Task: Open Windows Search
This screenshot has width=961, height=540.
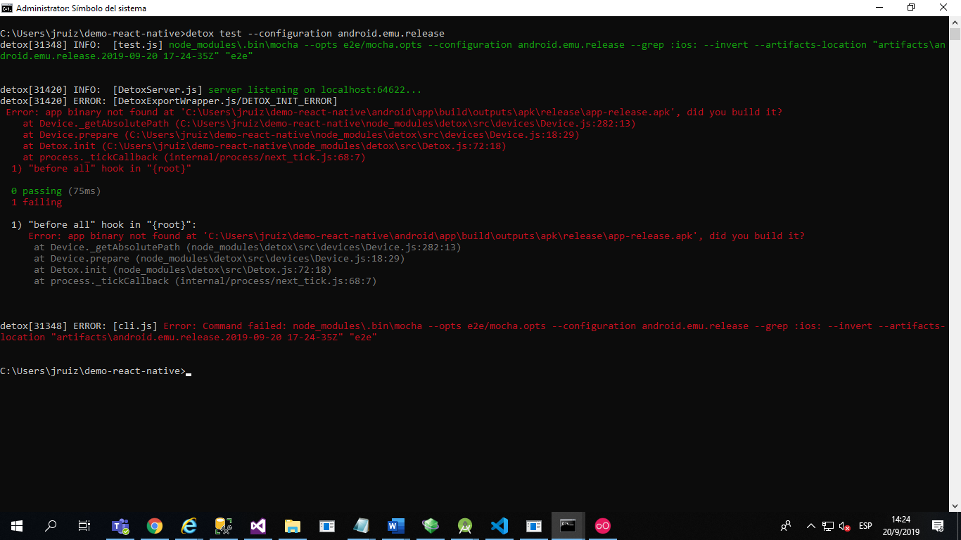Action: [50, 525]
